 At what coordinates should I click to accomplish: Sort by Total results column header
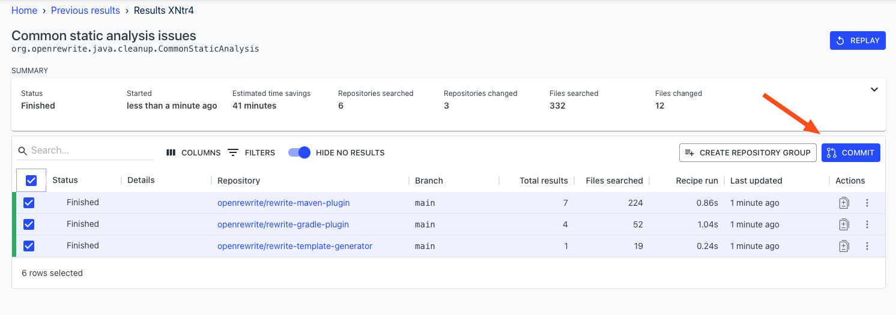click(x=543, y=181)
